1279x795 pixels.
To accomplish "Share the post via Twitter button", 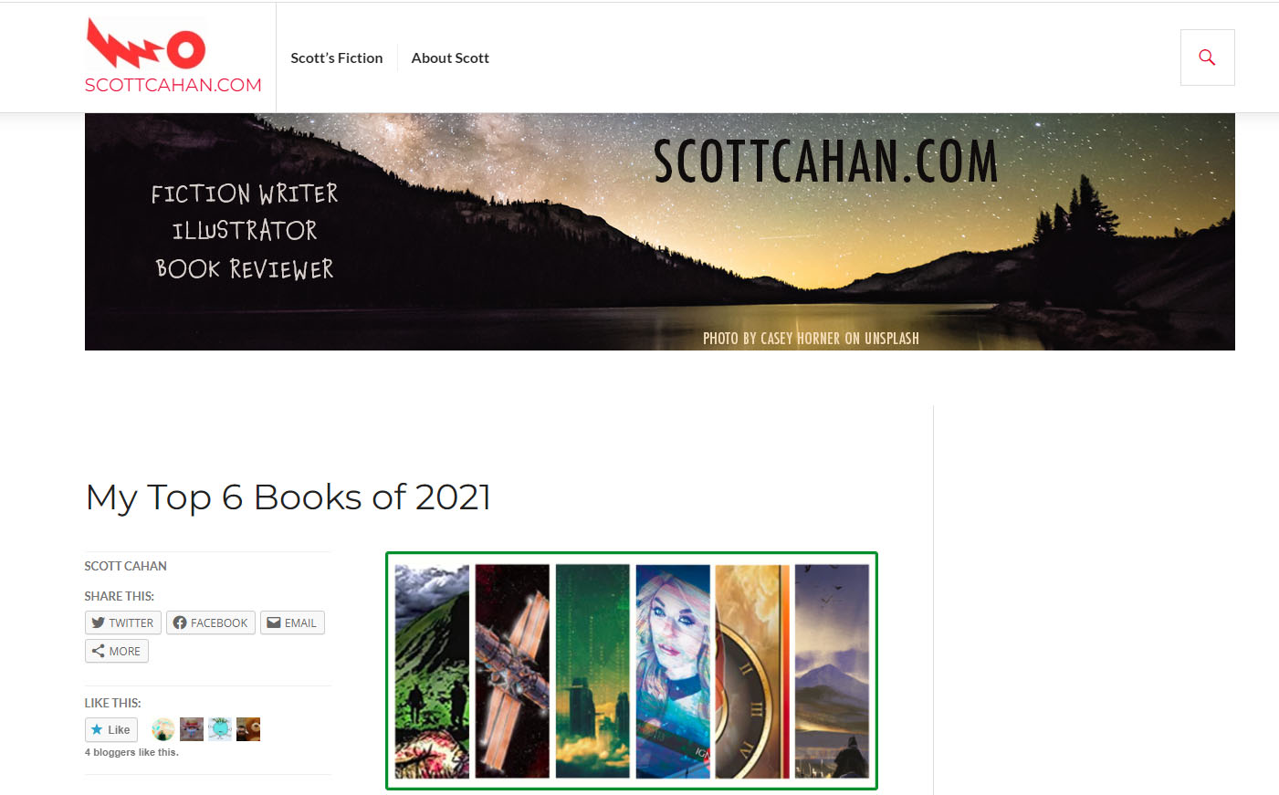I will click(123, 622).
